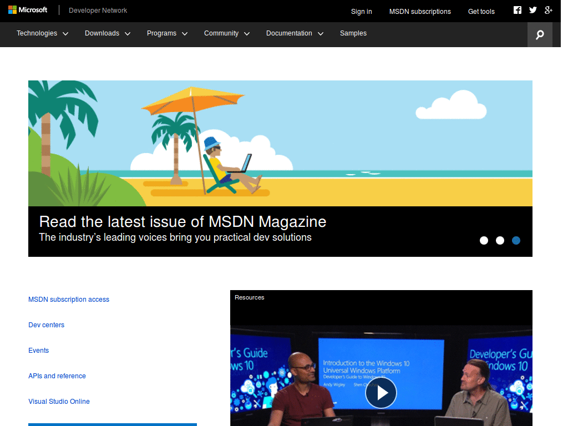Image resolution: width=568 pixels, height=426 pixels.
Task: Click the Sign in link
Action: pos(361,12)
